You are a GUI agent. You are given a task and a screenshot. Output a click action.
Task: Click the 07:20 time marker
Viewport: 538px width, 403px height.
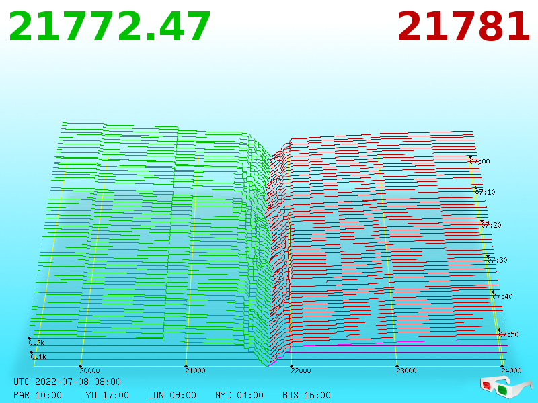point(491,225)
